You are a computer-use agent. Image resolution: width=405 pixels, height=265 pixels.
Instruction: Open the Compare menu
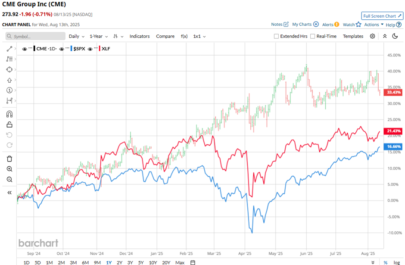[165, 37]
